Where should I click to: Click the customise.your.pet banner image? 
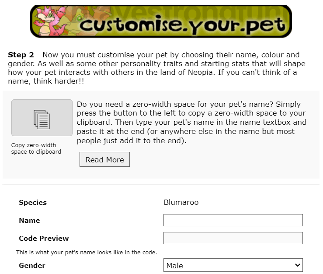pyautogui.click(x=161, y=21)
